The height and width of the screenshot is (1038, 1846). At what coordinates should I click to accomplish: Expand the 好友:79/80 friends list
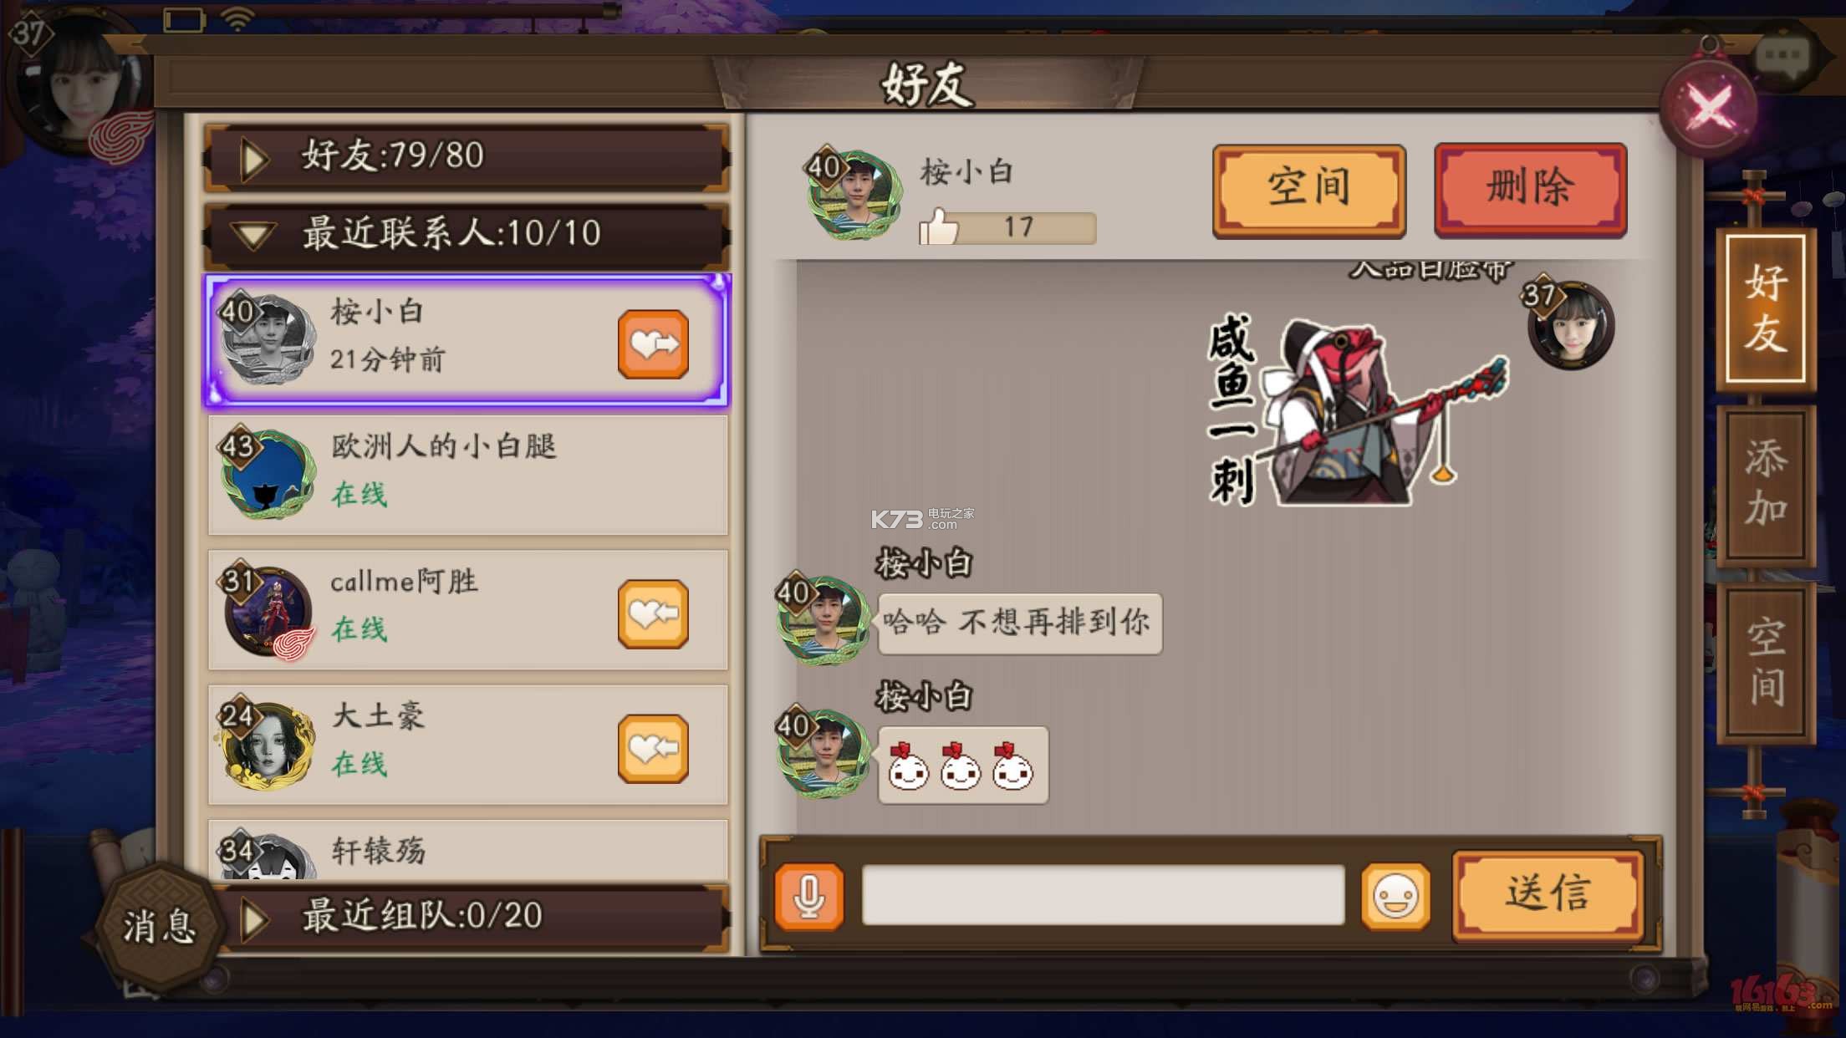(x=467, y=156)
